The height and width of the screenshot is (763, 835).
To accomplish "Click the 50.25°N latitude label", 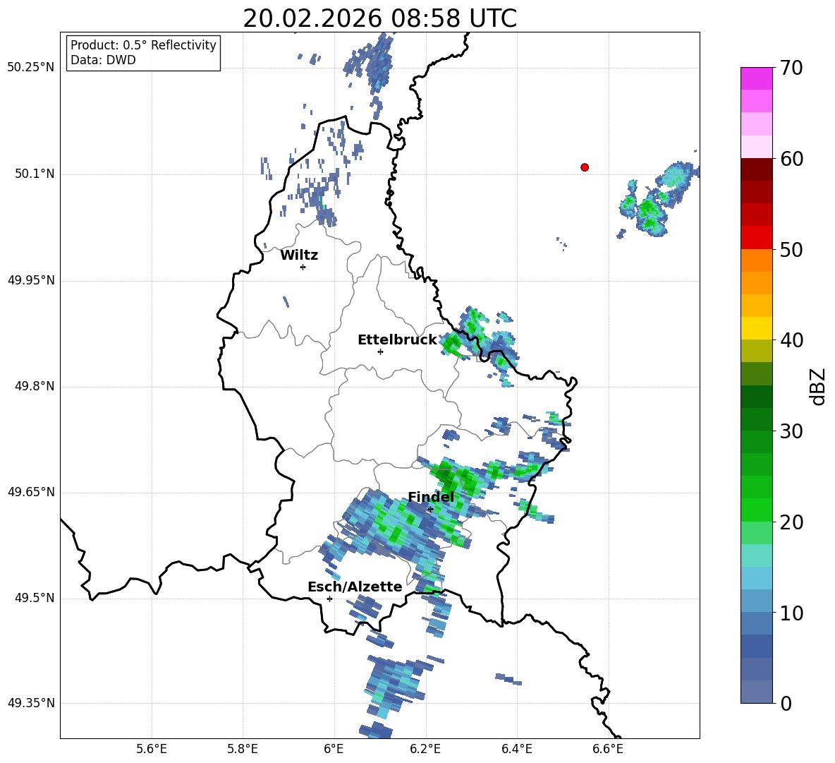I will pyautogui.click(x=31, y=68).
